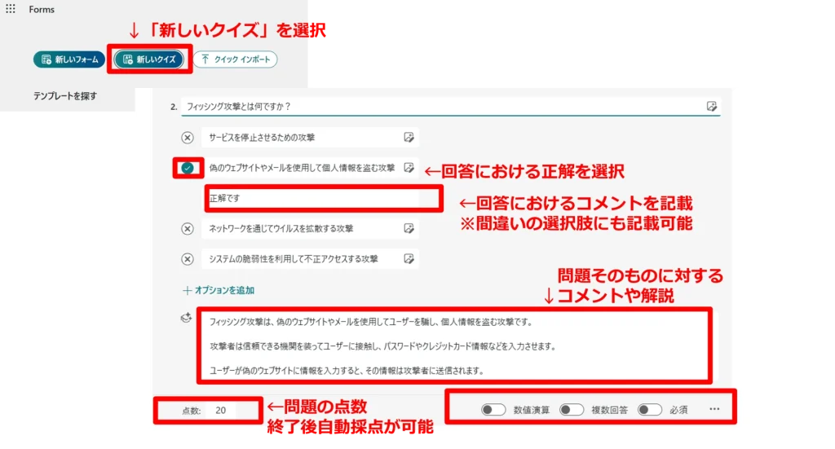Open クイック インポート button
This screenshot has width=835, height=449.
[x=236, y=59]
